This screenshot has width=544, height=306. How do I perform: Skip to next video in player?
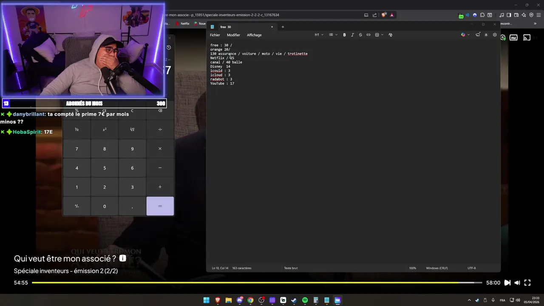click(507, 283)
